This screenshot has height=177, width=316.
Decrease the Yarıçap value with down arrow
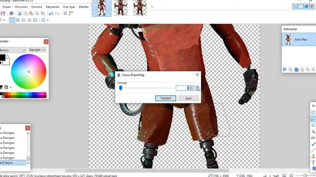click(x=191, y=89)
